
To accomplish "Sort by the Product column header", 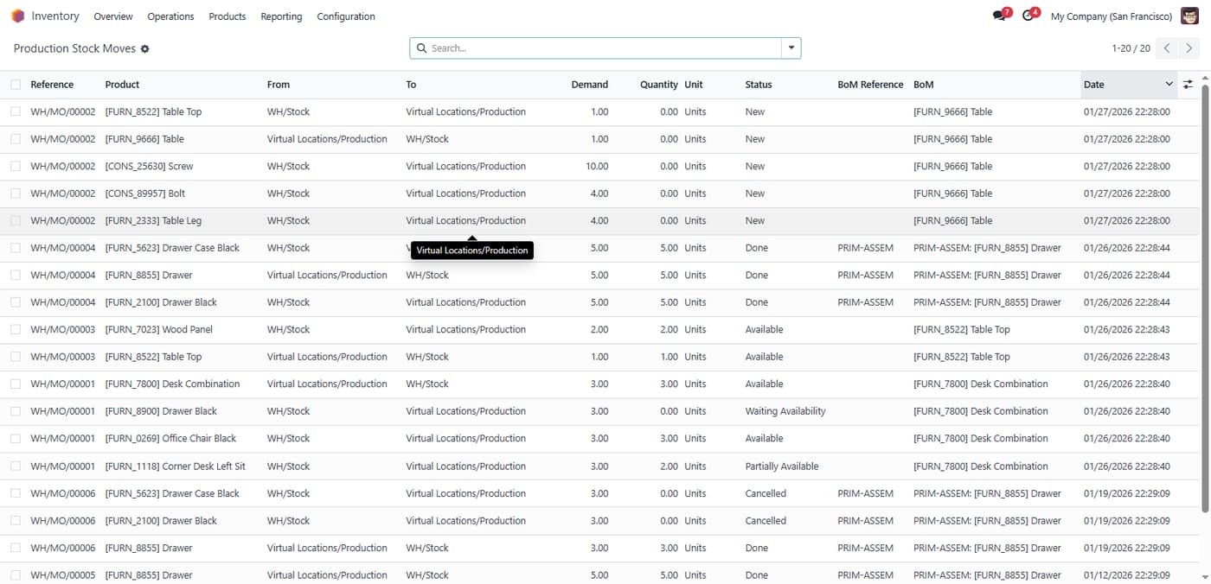I will coord(122,85).
